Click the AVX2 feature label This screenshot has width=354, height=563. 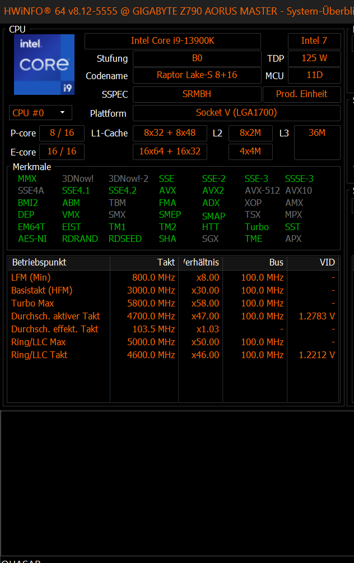213,191
